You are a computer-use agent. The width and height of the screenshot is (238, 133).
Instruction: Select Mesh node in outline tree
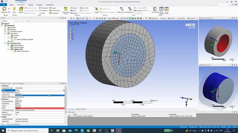(x=12, y=41)
